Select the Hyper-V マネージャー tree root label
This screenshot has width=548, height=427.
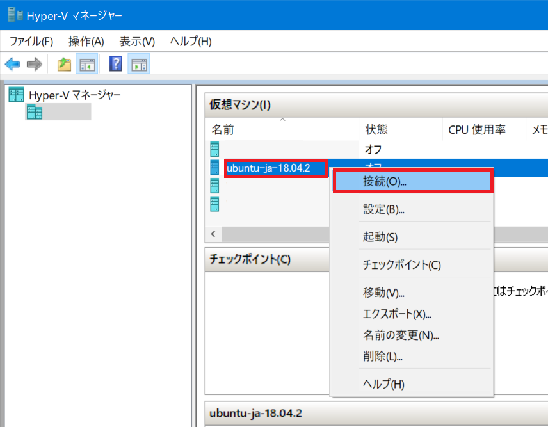click(75, 95)
